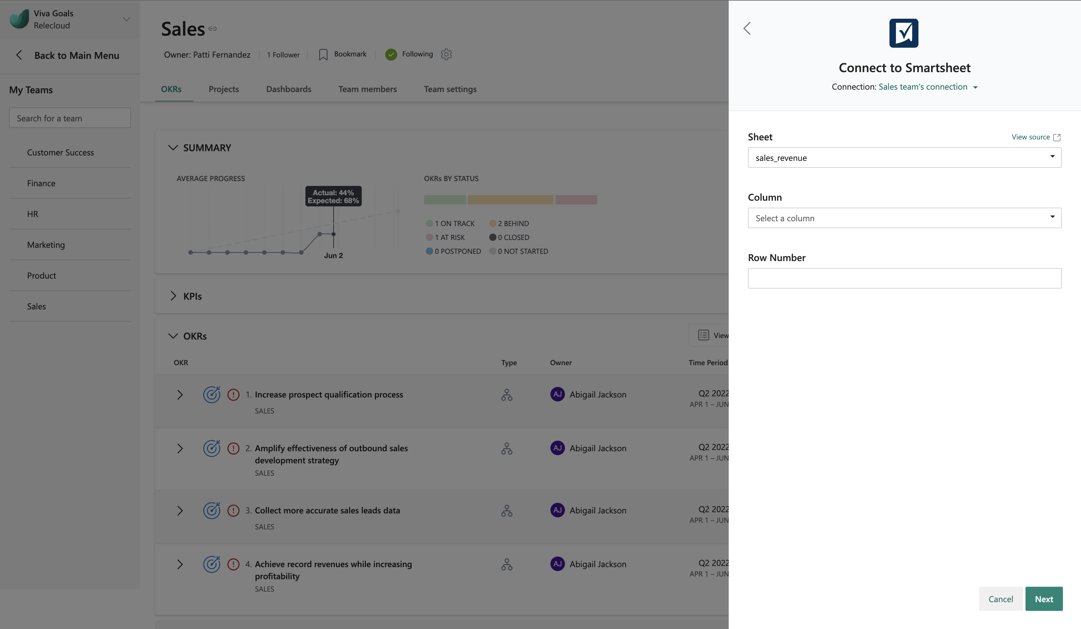Switch to the Dashboards tab
Screen dimensions: 1081x629
(289, 89)
